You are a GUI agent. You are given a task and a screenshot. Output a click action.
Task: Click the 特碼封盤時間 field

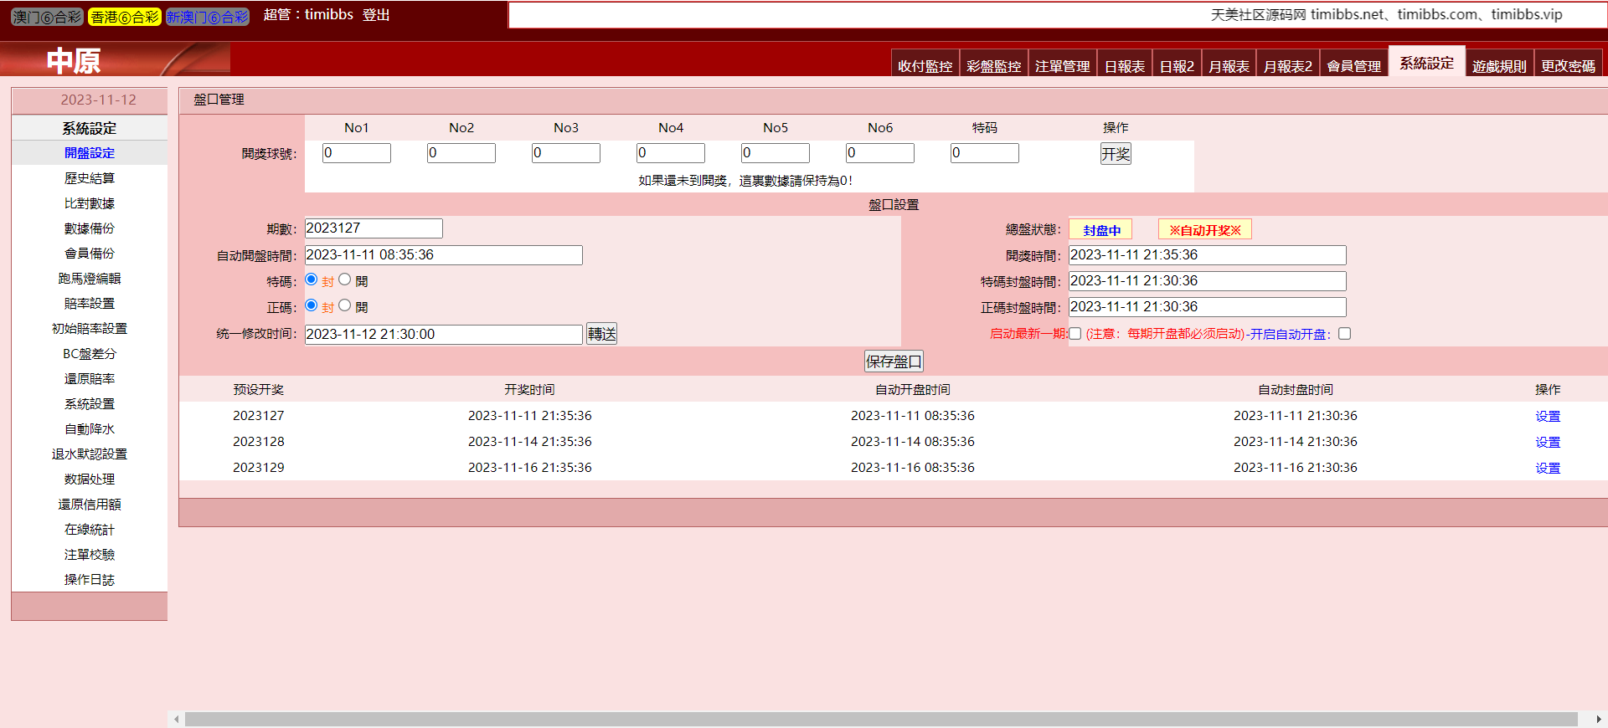(1208, 281)
